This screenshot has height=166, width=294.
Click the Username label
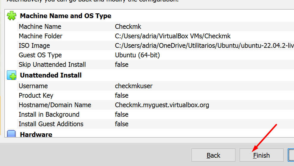click(33, 86)
